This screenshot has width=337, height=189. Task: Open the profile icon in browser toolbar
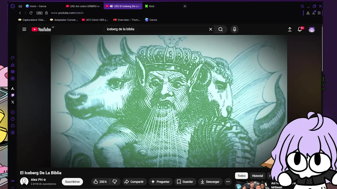coord(308,13)
